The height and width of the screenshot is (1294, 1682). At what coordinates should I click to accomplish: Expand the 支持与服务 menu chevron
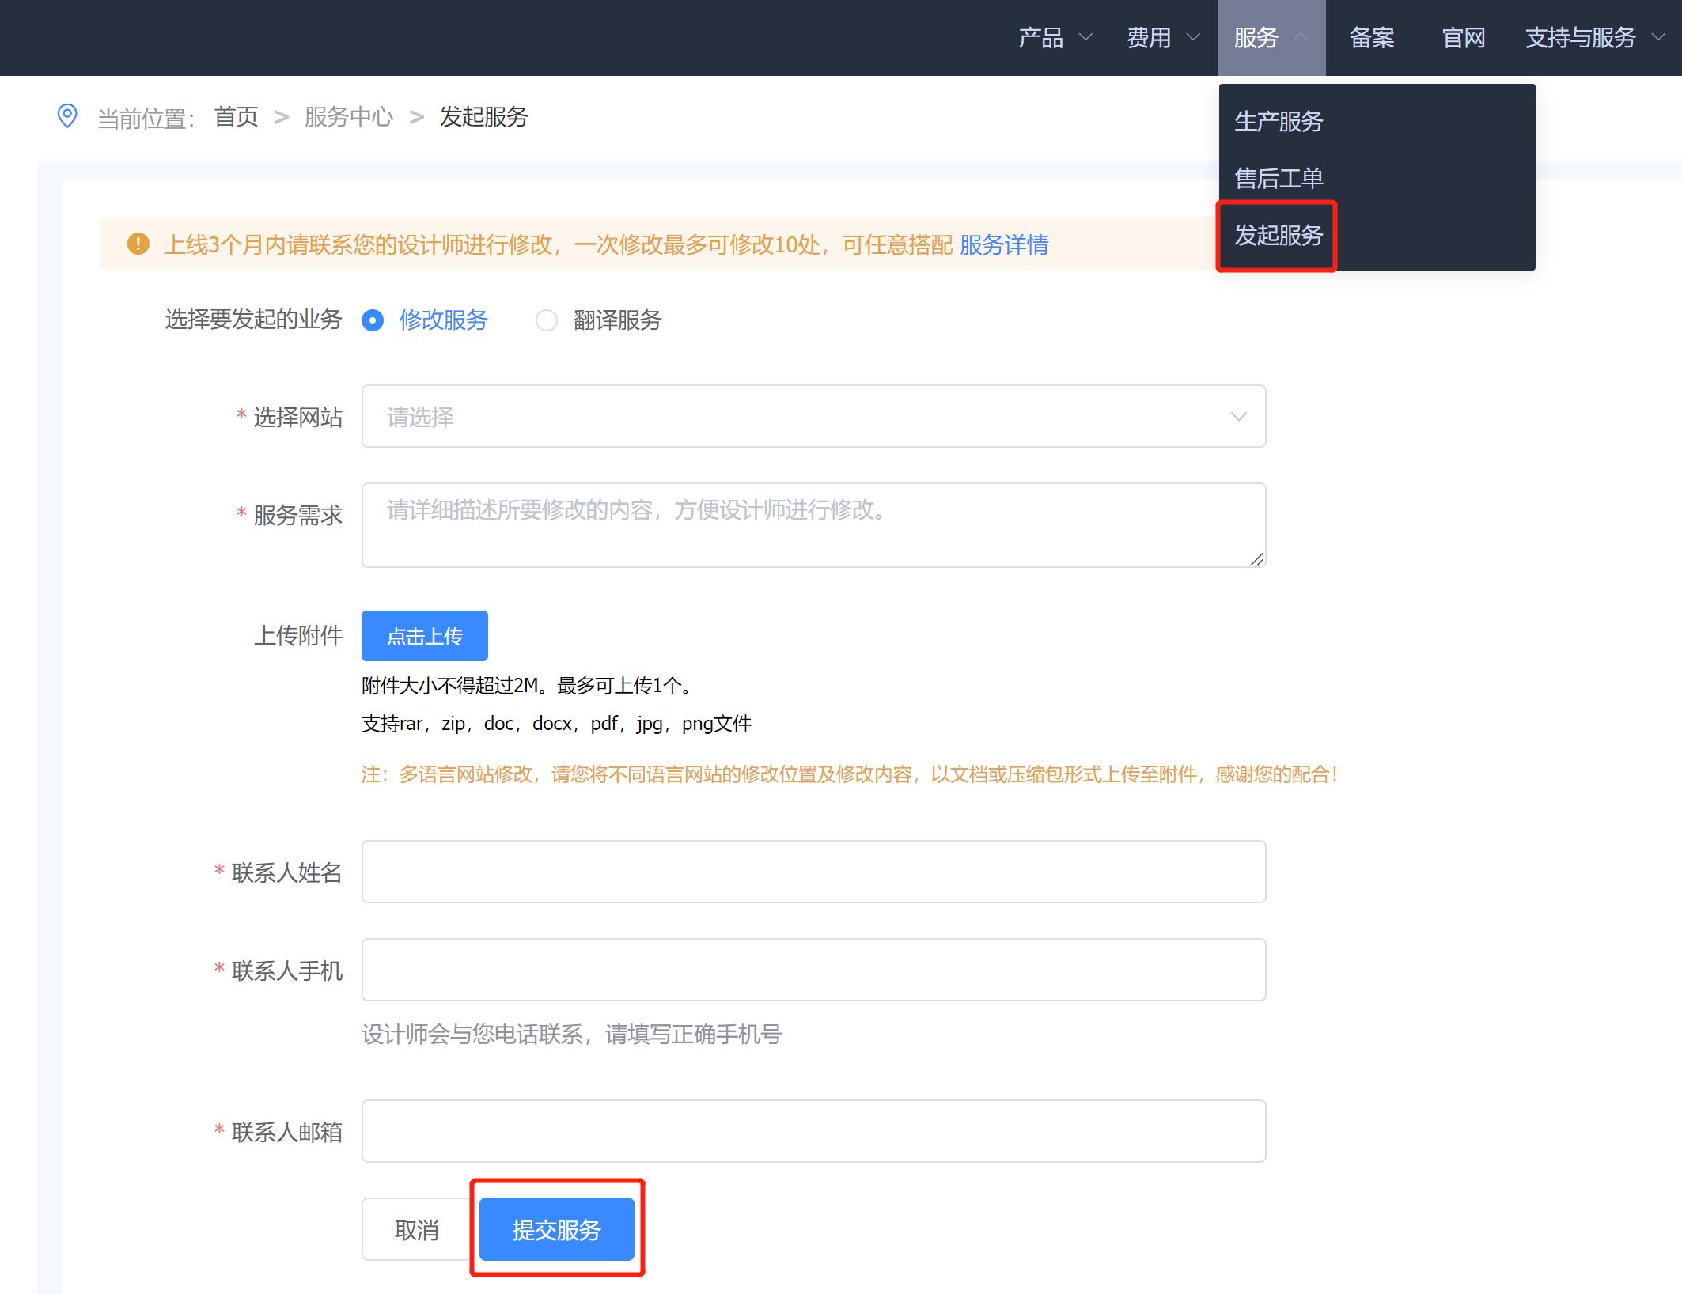[x=1658, y=37]
